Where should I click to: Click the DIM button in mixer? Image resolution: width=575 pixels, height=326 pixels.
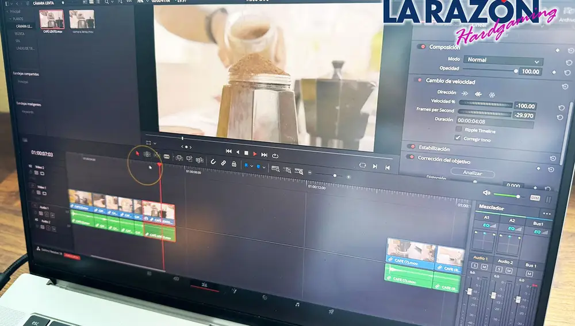[535, 198]
